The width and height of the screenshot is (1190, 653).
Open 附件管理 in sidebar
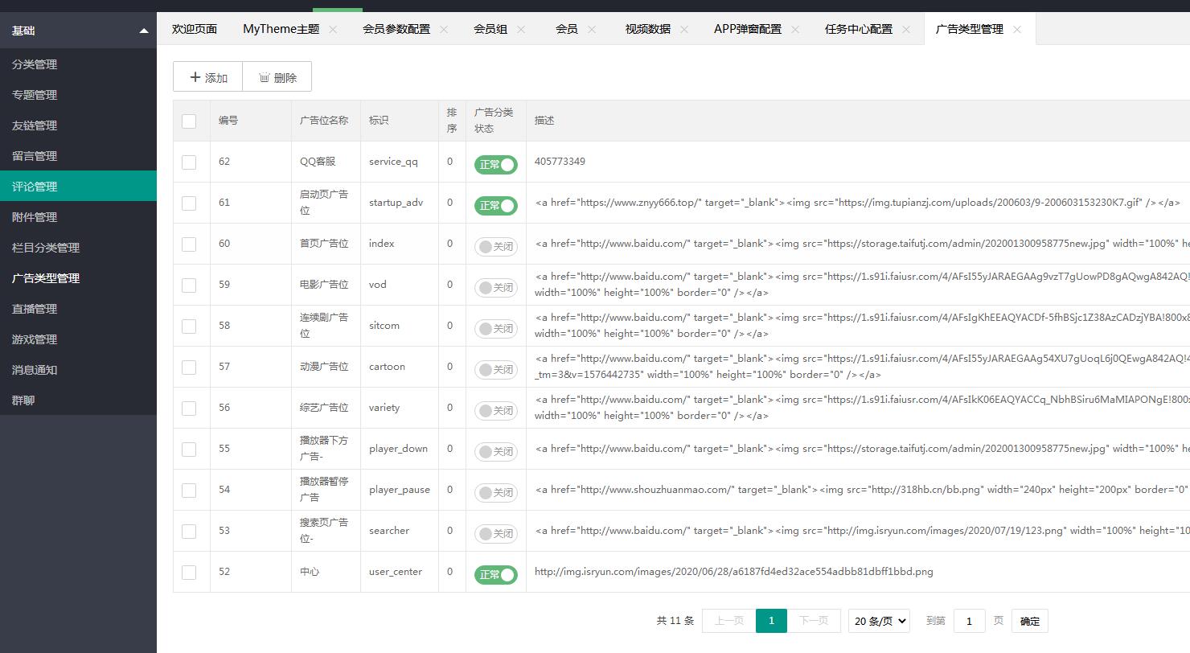pyautogui.click(x=78, y=217)
